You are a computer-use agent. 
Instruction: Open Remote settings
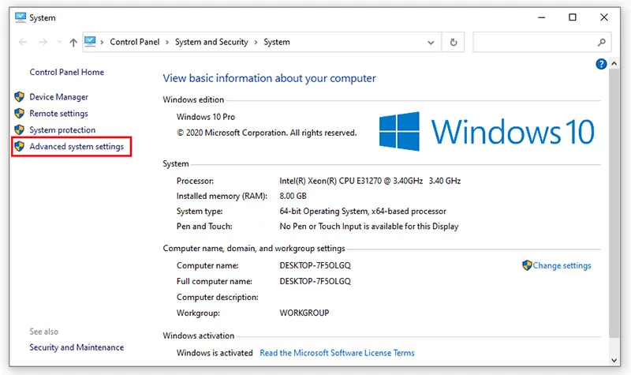pyautogui.click(x=58, y=114)
